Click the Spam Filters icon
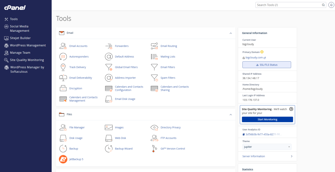Screen dimensions: 335x172 [154, 78]
